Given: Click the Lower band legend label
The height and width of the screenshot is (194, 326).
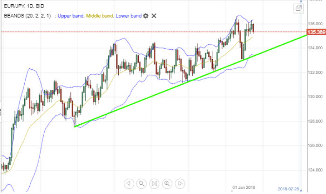Looking at the screenshot, I should pos(129,15).
